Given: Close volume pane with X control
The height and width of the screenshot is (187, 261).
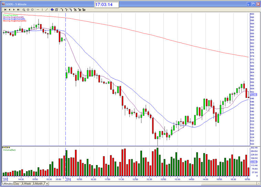Looking at the screenshot, I should click(3, 148).
